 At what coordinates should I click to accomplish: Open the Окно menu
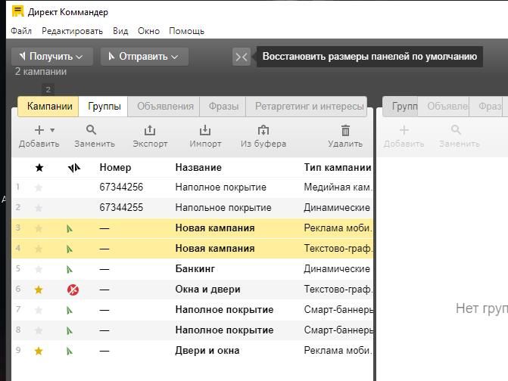pos(148,31)
